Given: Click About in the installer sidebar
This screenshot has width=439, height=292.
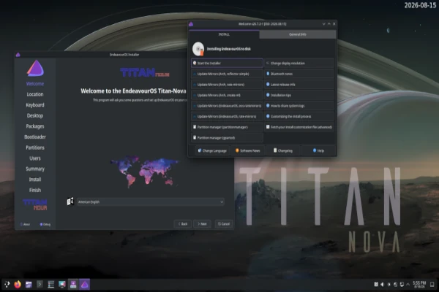Looking at the screenshot, I should [x=25, y=224].
